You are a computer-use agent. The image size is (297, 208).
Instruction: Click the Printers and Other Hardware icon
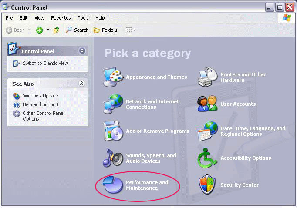tap(208, 77)
